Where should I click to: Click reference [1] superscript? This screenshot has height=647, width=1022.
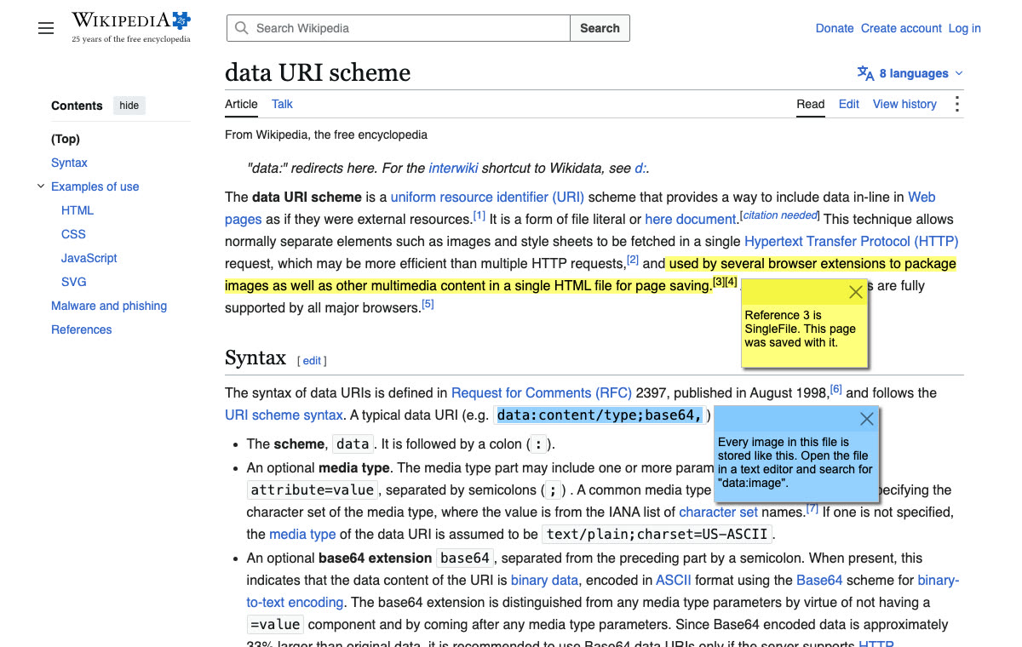click(479, 215)
